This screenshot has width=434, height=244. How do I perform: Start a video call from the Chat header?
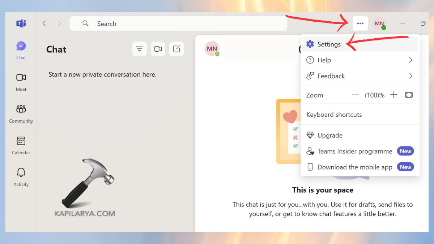click(158, 49)
